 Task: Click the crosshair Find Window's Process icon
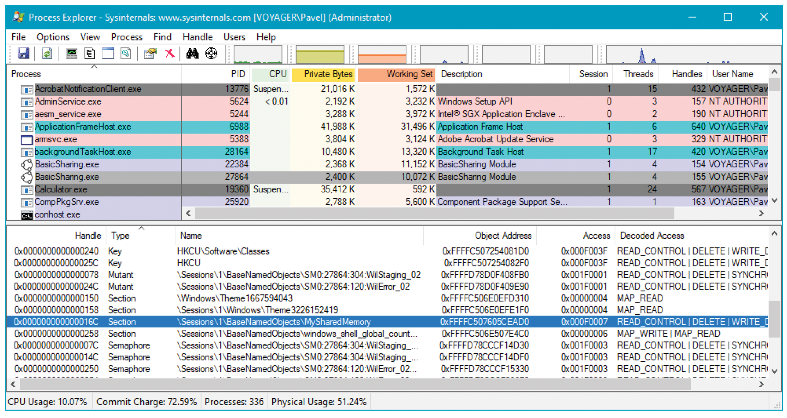click(x=211, y=54)
